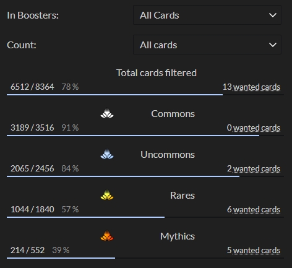Click the 6512 / 8364 total count
Viewport: 292px width, 268px height.
(32, 87)
